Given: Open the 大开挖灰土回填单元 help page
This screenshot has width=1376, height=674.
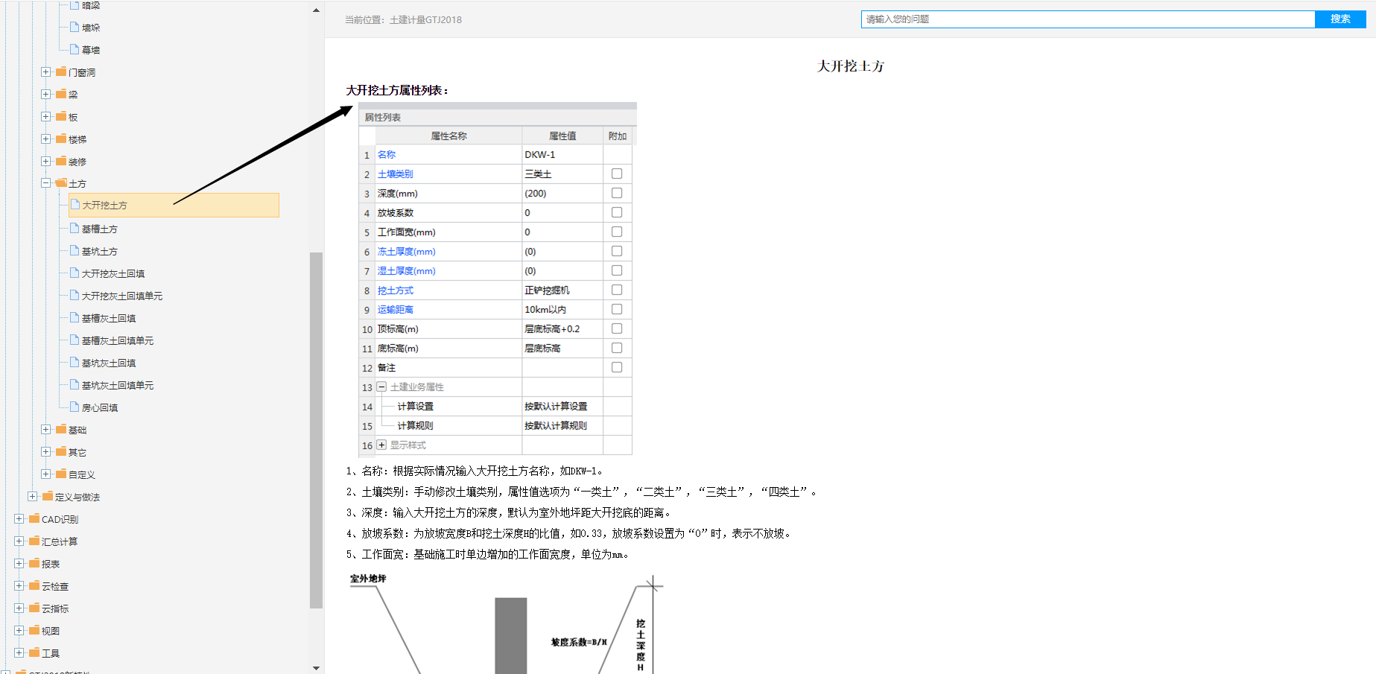Looking at the screenshot, I should [x=122, y=296].
